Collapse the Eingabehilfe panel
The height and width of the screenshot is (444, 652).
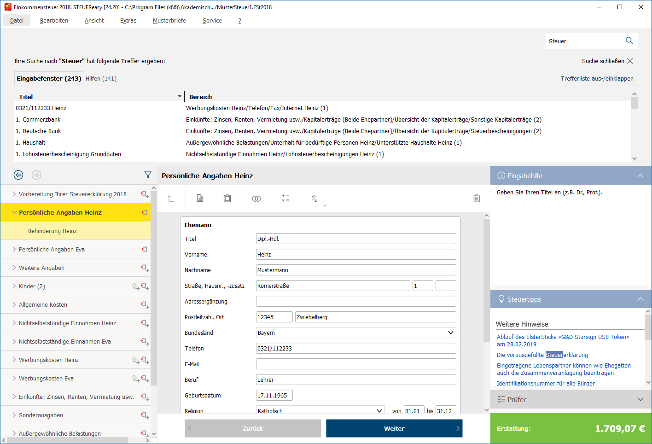coord(640,176)
